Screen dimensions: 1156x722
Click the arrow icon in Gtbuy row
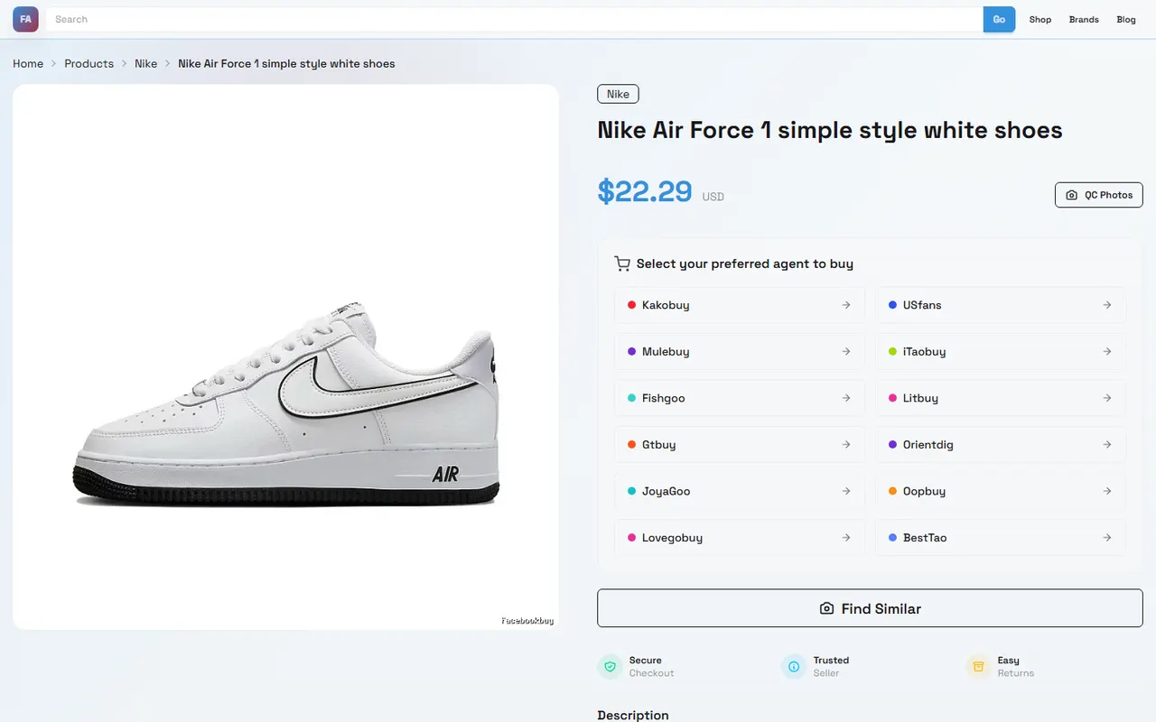pyautogui.click(x=846, y=444)
